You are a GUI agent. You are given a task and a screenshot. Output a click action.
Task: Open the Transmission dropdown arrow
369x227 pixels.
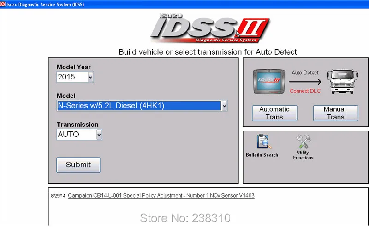[99, 134]
